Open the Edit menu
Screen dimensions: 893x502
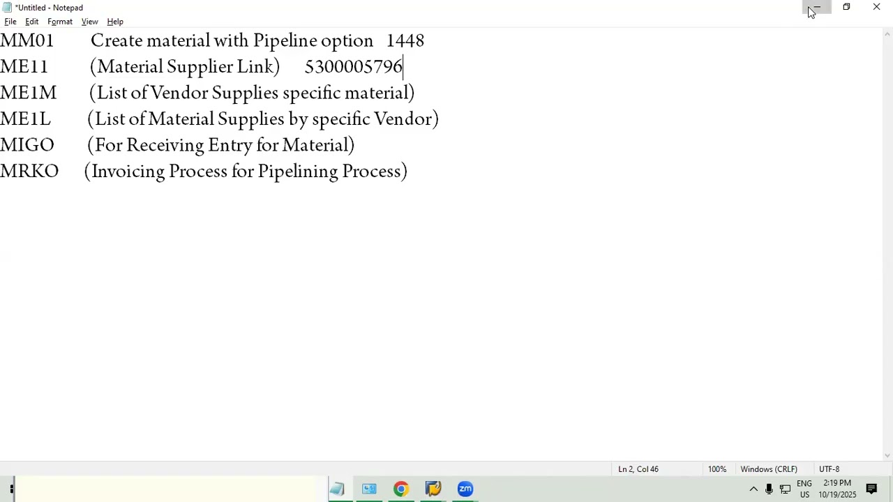[x=32, y=22]
